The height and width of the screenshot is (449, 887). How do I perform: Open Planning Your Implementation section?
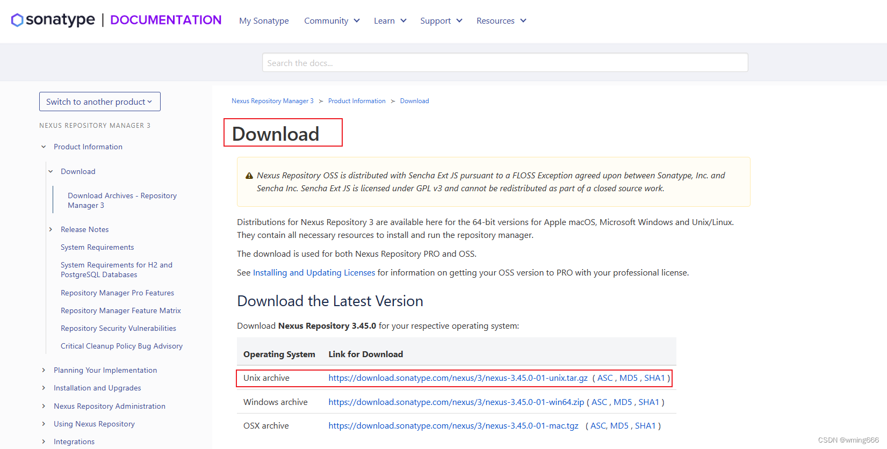[x=105, y=370]
